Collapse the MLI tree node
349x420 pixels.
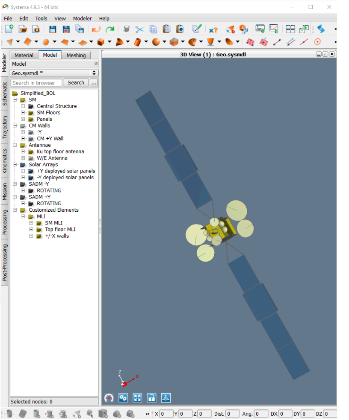coord(23,216)
